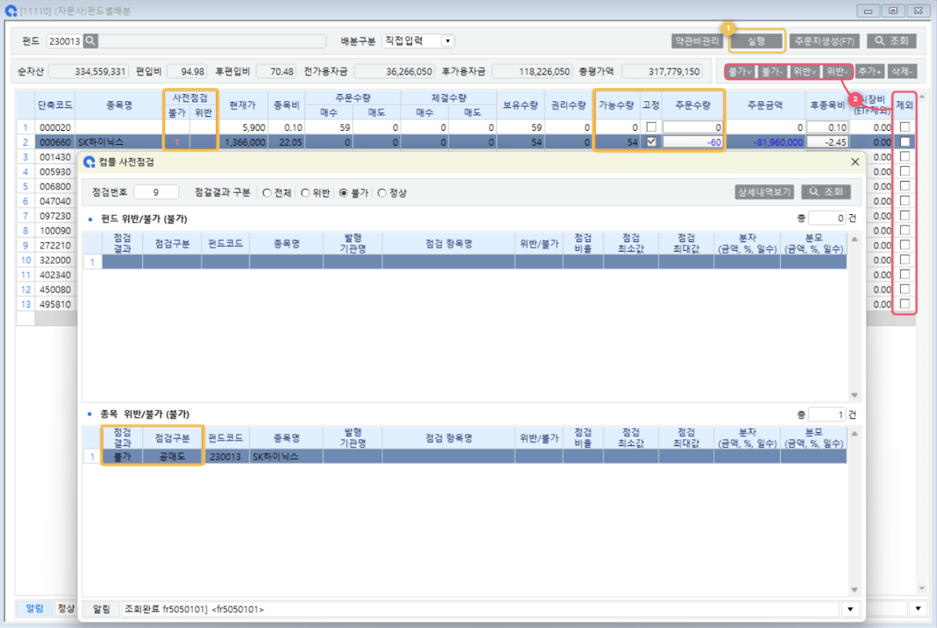Screen dimensions: 937x628
Task: Select the 전체 radio option
Action: (267, 193)
